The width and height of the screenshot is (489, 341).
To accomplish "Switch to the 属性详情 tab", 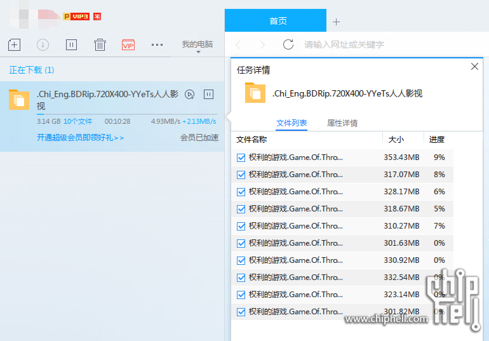I will click(x=342, y=123).
